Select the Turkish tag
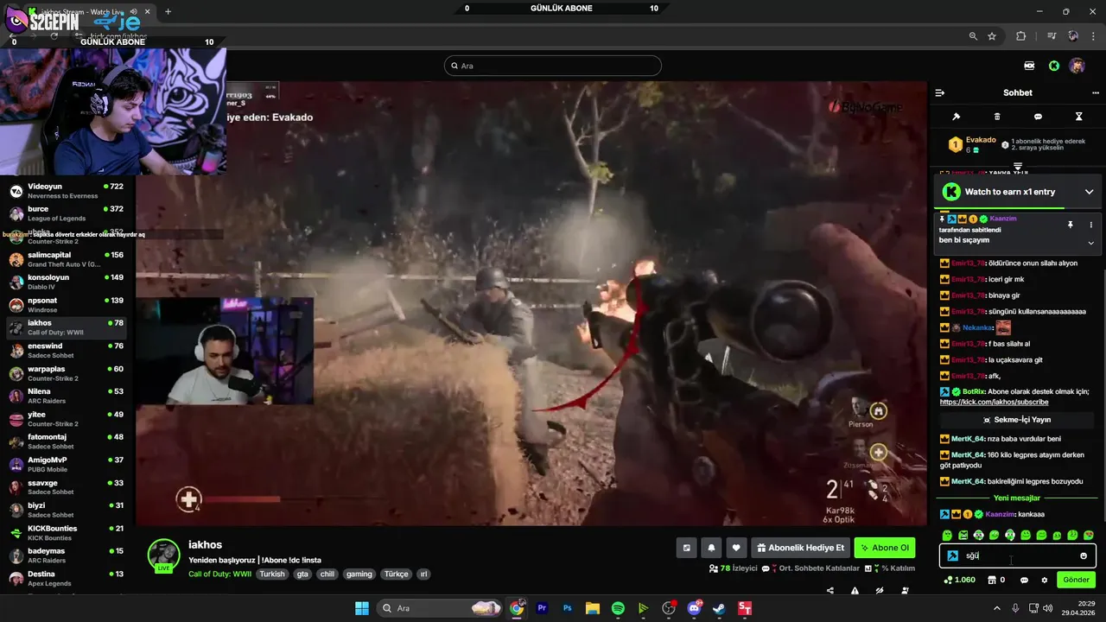 [x=272, y=574]
